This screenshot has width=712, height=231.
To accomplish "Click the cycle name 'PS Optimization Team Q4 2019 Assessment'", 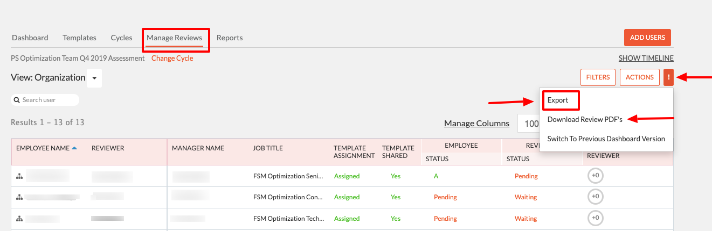I will click(x=78, y=58).
